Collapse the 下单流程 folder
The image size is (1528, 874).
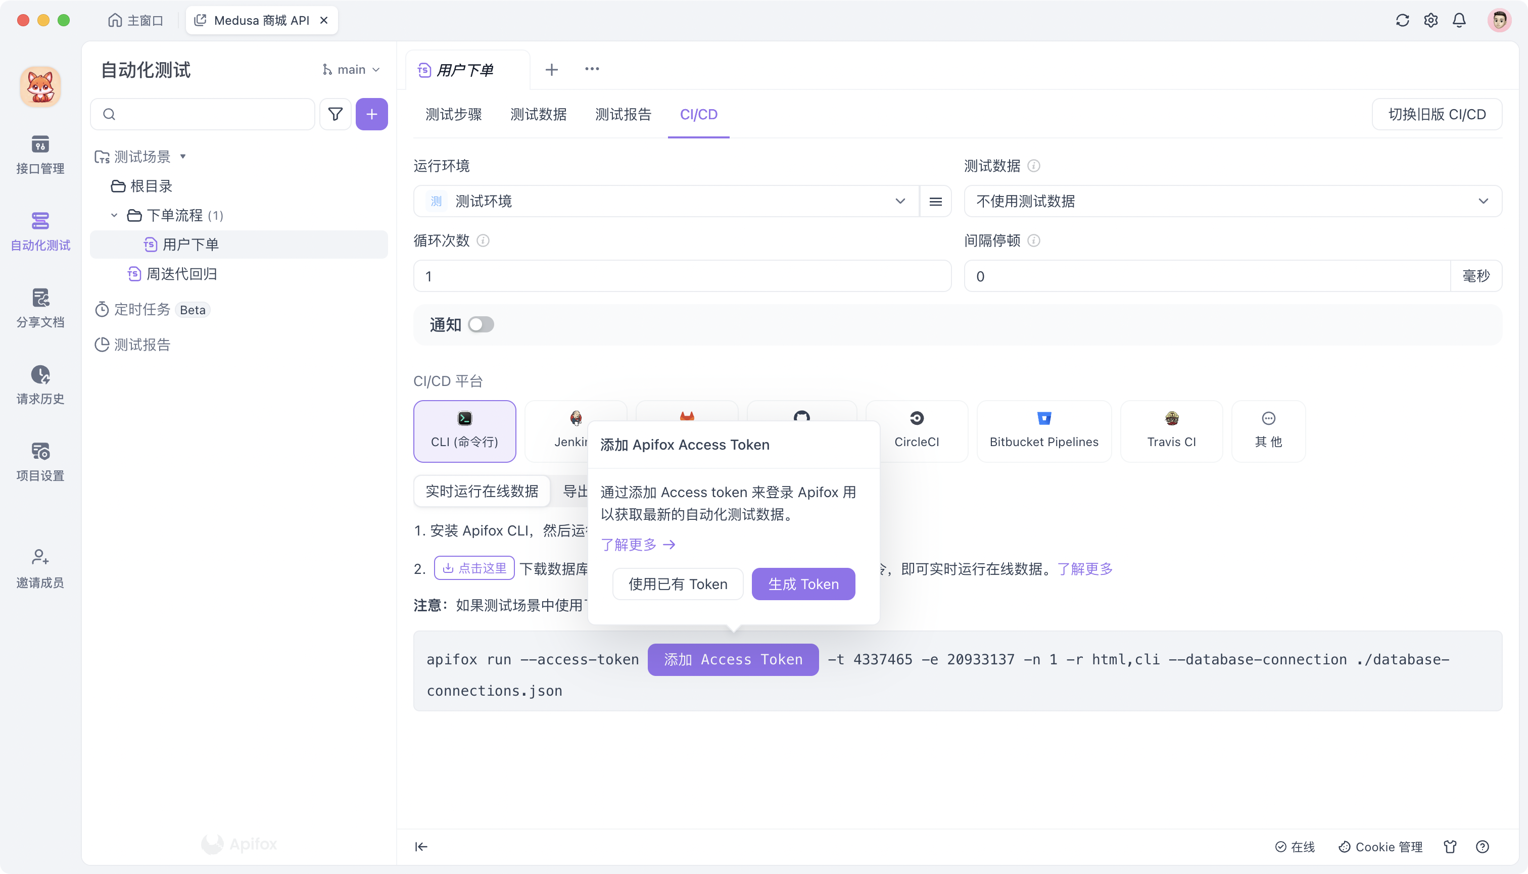coord(114,215)
